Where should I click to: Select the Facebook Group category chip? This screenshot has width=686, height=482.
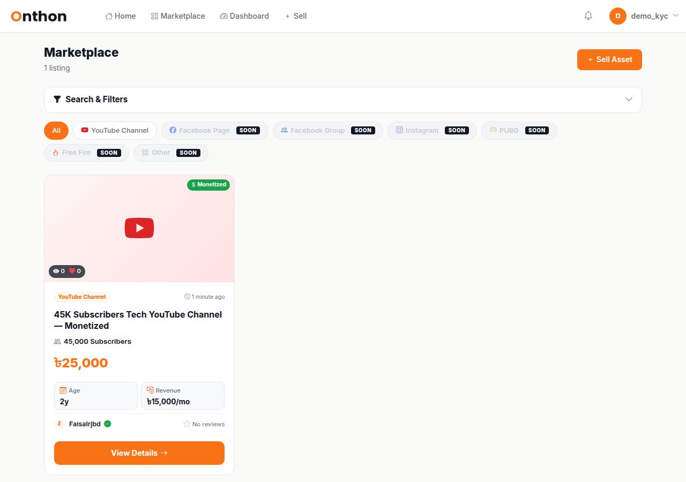click(328, 131)
